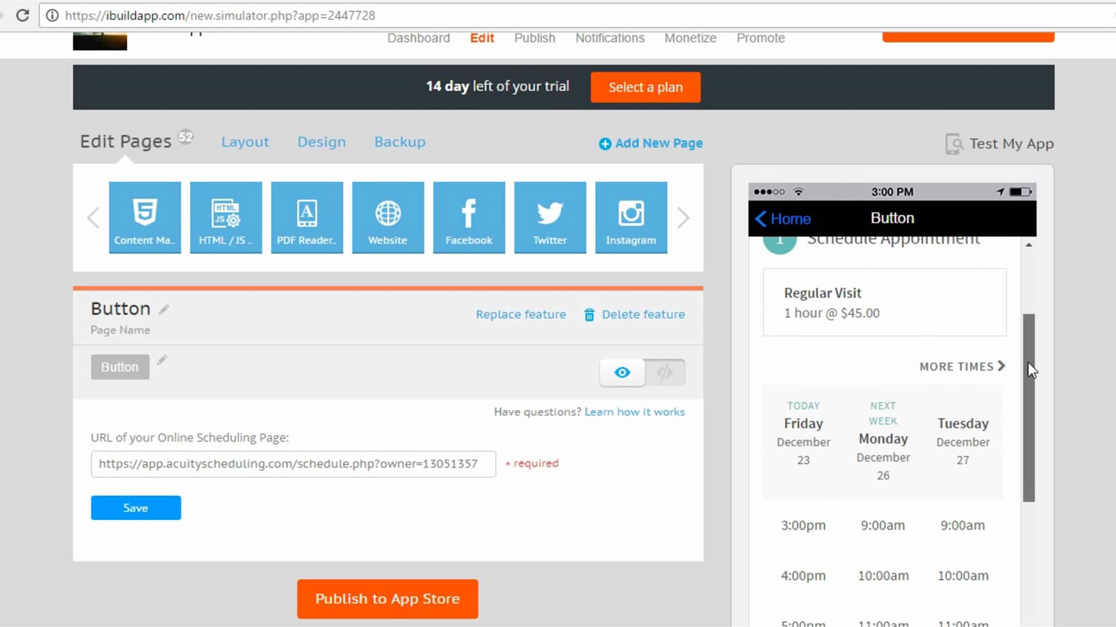
Task: Switch to the Design tab
Action: (321, 142)
